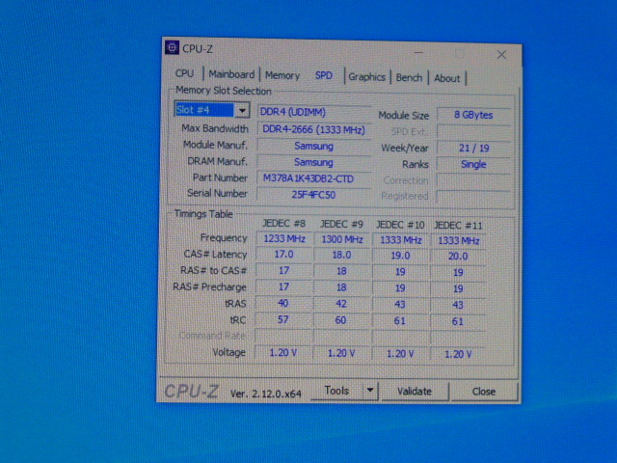The image size is (617, 463).
Task: Close the CPU-Z window with X
Action: (x=501, y=55)
